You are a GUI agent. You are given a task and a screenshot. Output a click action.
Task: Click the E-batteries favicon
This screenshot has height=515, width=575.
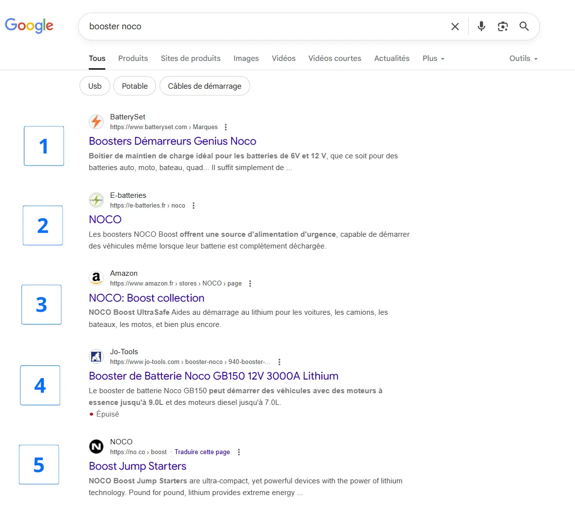97,200
